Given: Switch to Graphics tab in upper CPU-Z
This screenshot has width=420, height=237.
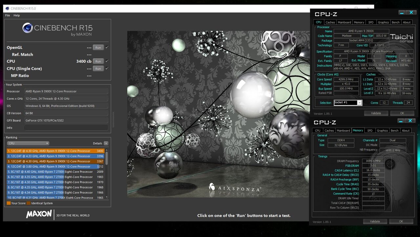Looking at the screenshot, I should coord(383,22).
